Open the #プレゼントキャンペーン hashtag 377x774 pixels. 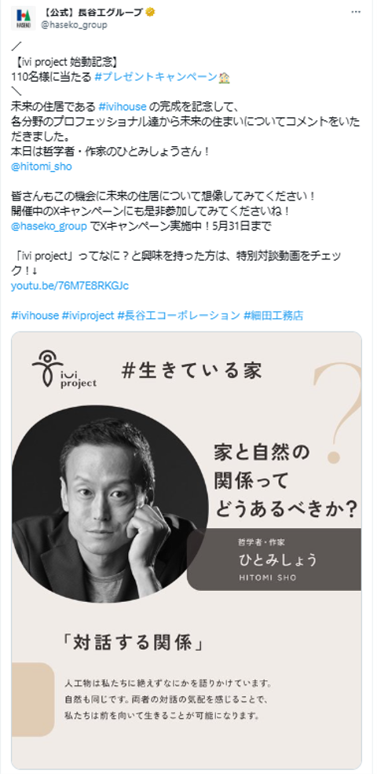(156, 77)
